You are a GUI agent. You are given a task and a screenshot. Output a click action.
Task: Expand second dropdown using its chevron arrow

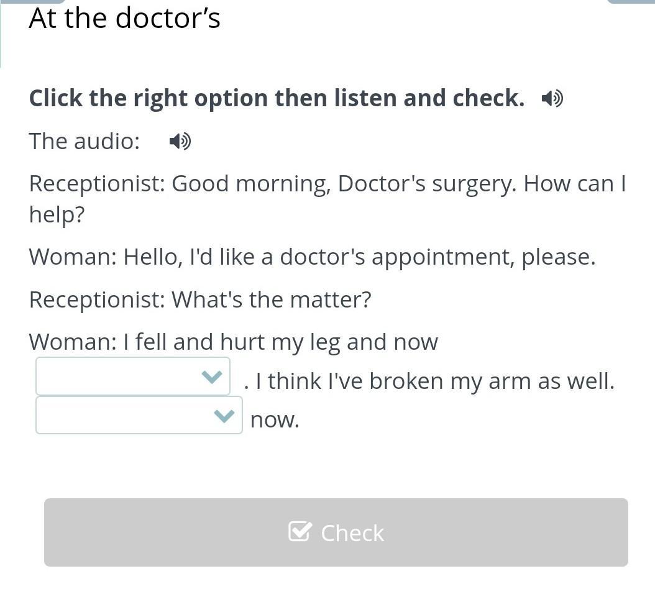coord(224,415)
